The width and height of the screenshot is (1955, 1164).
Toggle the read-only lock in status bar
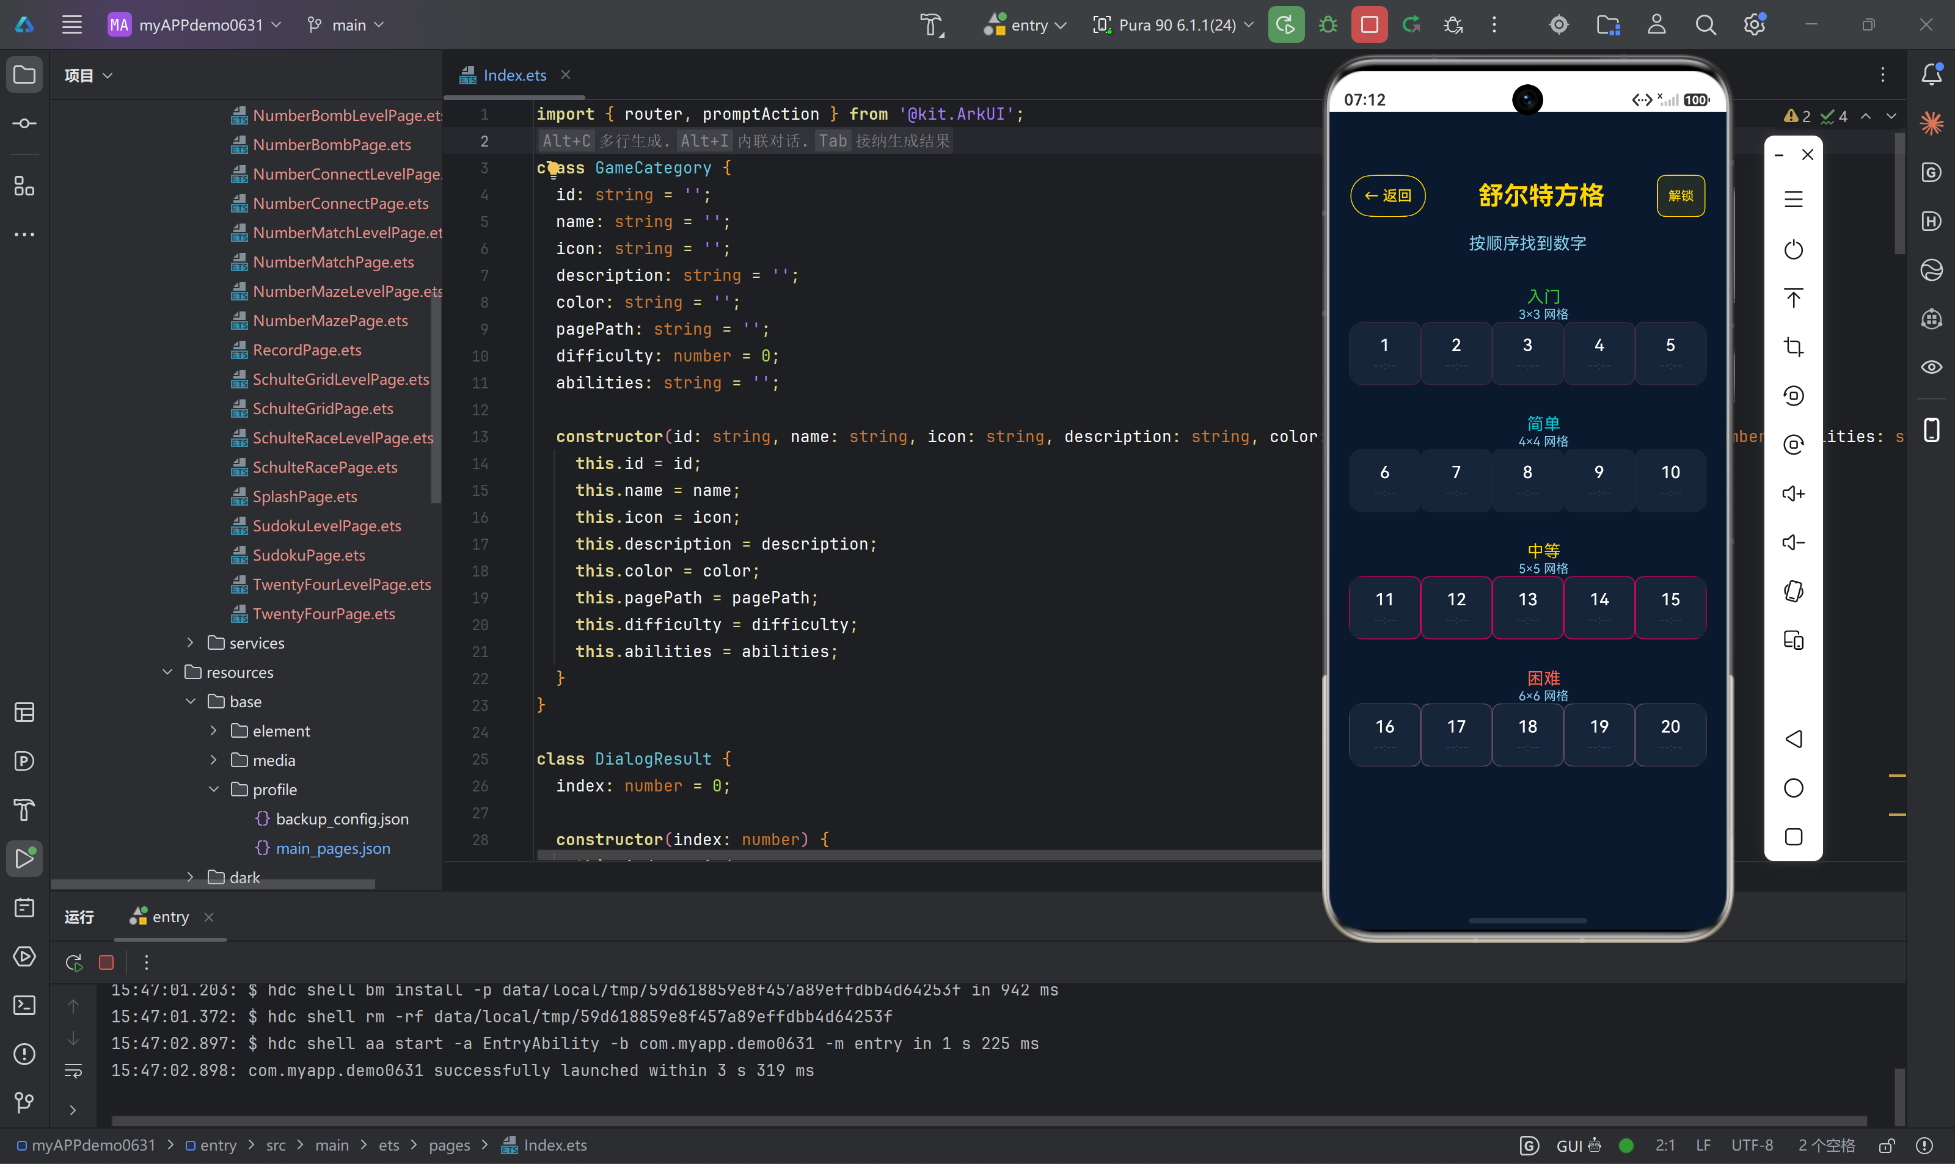(x=1888, y=1146)
